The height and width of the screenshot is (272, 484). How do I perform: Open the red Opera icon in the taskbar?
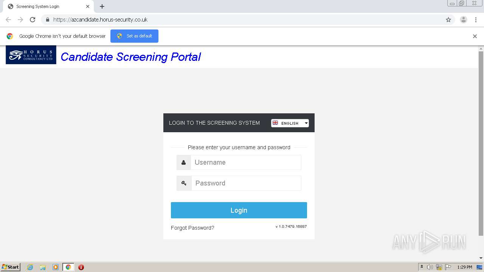coord(81,267)
